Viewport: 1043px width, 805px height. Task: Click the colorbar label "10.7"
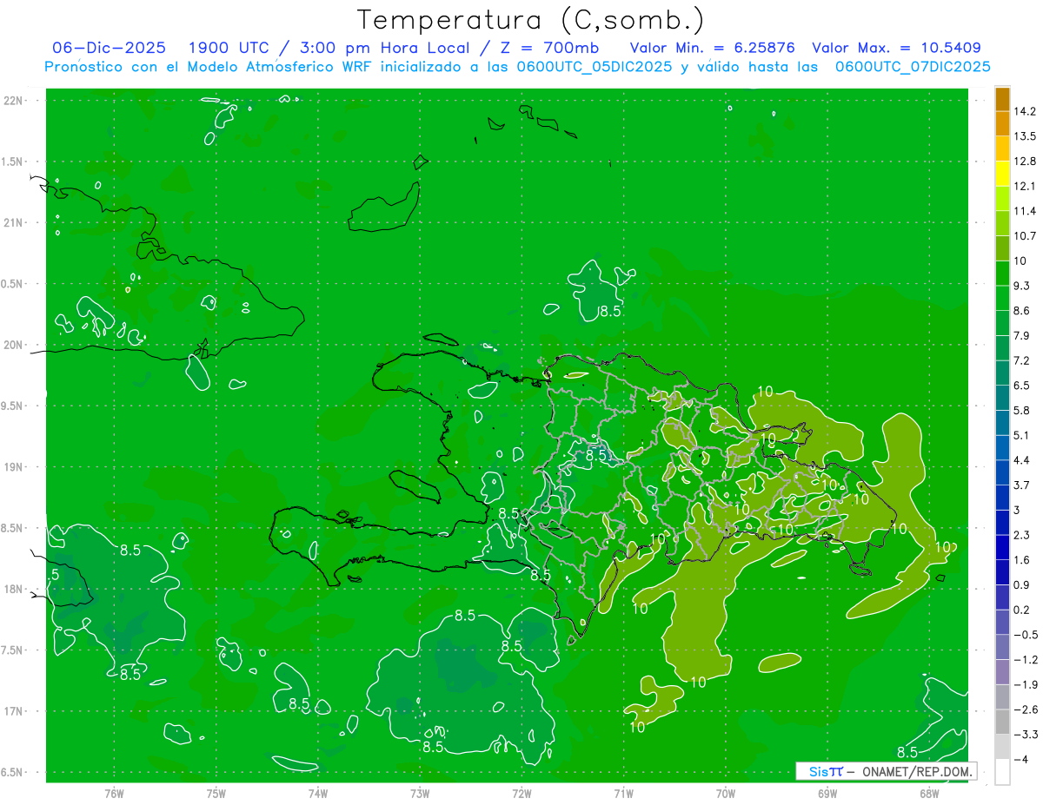(x=1025, y=236)
